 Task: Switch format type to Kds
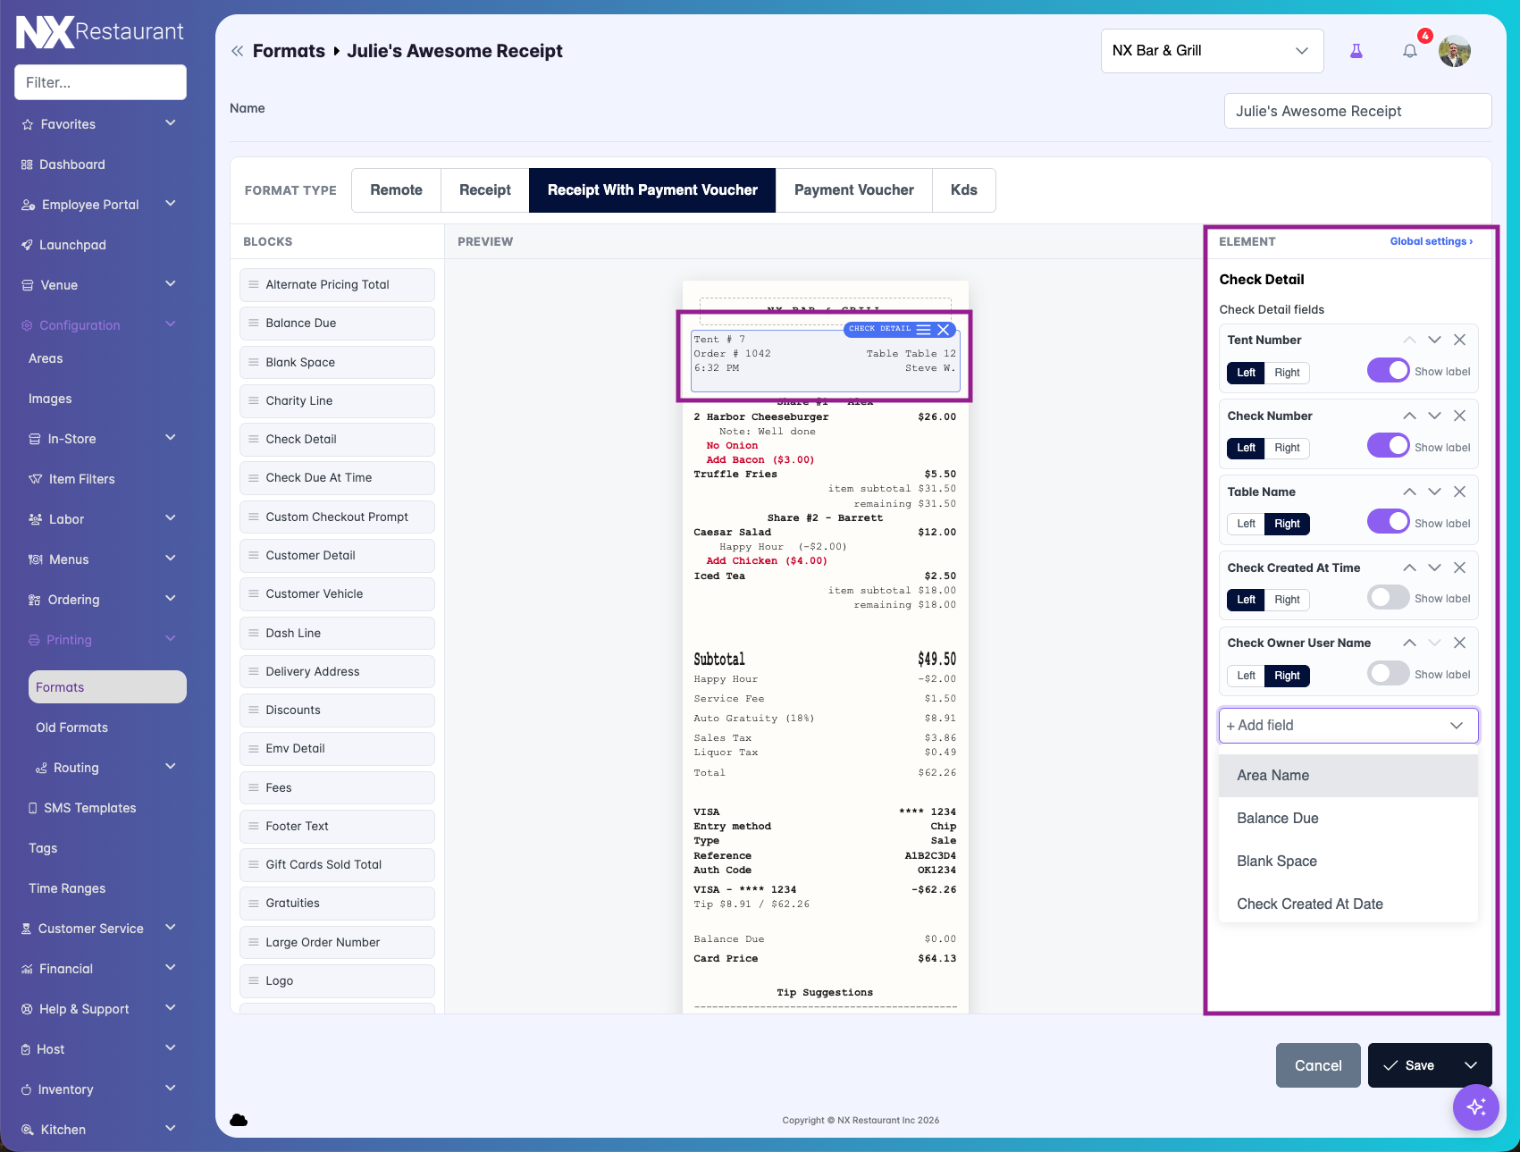click(x=964, y=190)
